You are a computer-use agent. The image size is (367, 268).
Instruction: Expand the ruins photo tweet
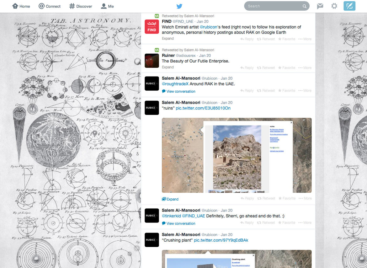(x=170, y=199)
